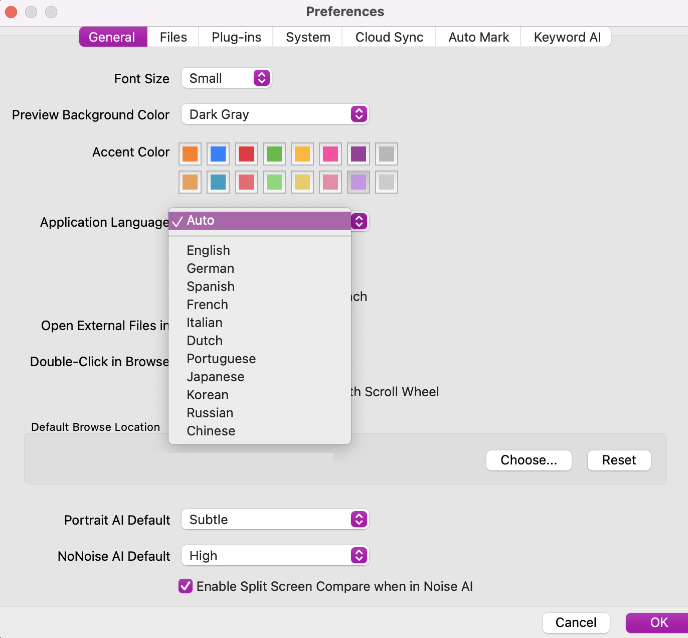The height and width of the screenshot is (638, 688).
Task: Choose the bright blue accent color
Action: (218, 154)
